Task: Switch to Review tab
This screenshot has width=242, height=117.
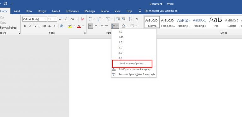Action: (105, 11)
